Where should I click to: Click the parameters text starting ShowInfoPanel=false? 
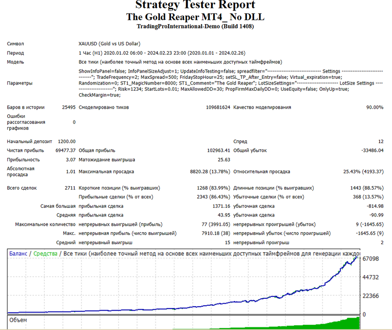click(231, 83)
